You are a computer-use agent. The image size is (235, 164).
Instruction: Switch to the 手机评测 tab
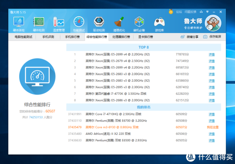click(x=48, y=37)
